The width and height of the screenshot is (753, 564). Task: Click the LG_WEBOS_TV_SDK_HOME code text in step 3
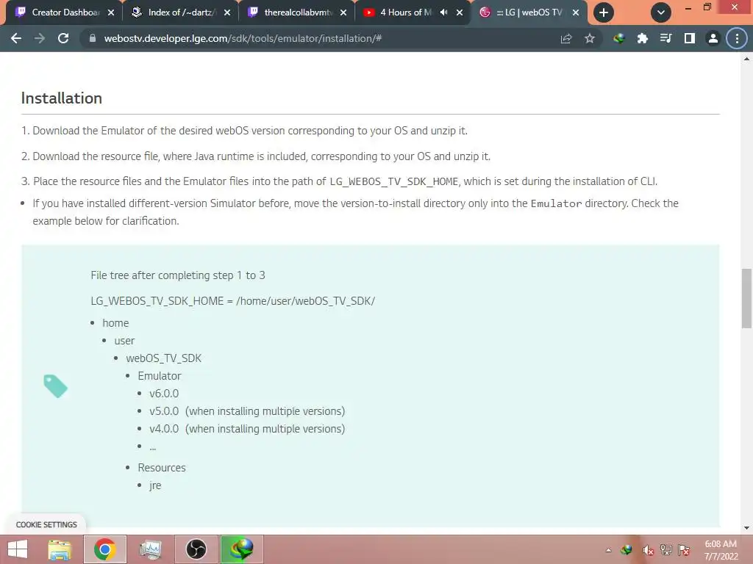coord(394,182)
